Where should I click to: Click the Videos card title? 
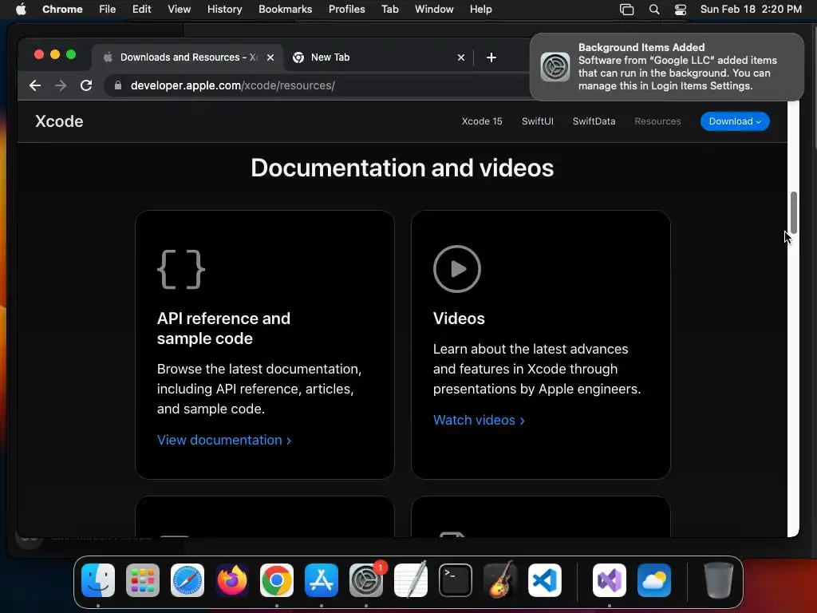point(459,318)
